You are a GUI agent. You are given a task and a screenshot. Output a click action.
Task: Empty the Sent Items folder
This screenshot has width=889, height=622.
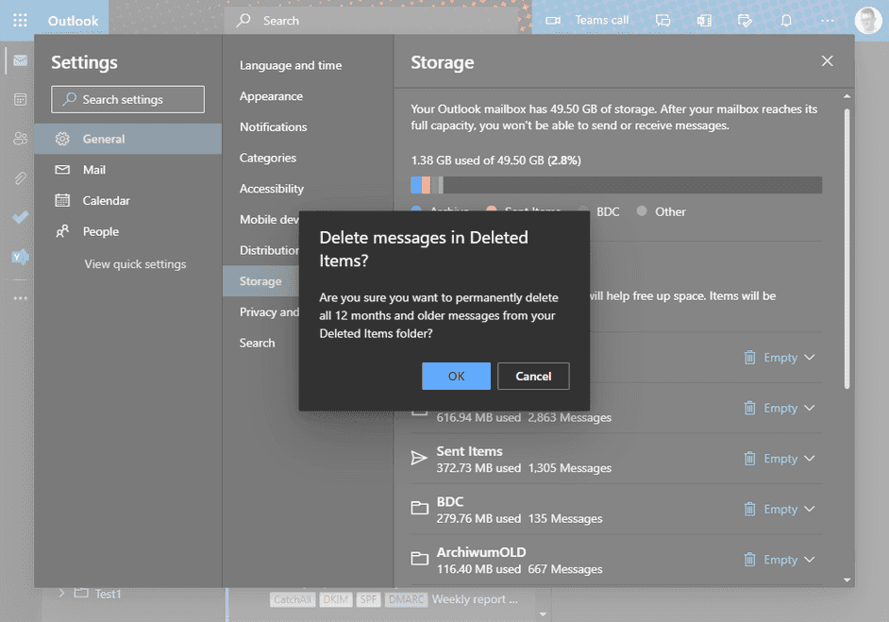click(780, 458)
